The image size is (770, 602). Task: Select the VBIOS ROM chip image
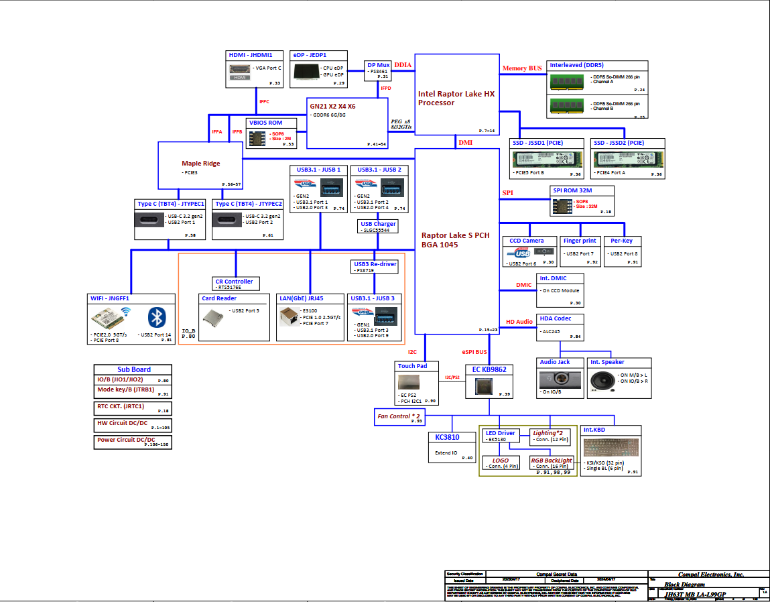click(x=257, y=137)
